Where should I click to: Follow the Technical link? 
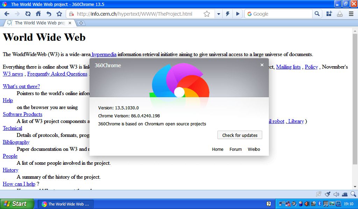(x=12, y=128)
